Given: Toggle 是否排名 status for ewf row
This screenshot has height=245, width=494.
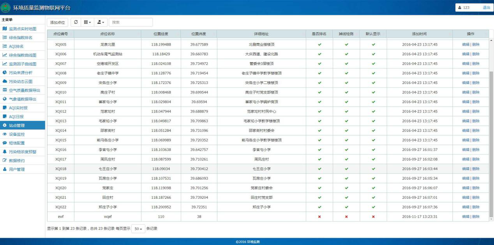Looking at the screenshot, I should point(319,217).
